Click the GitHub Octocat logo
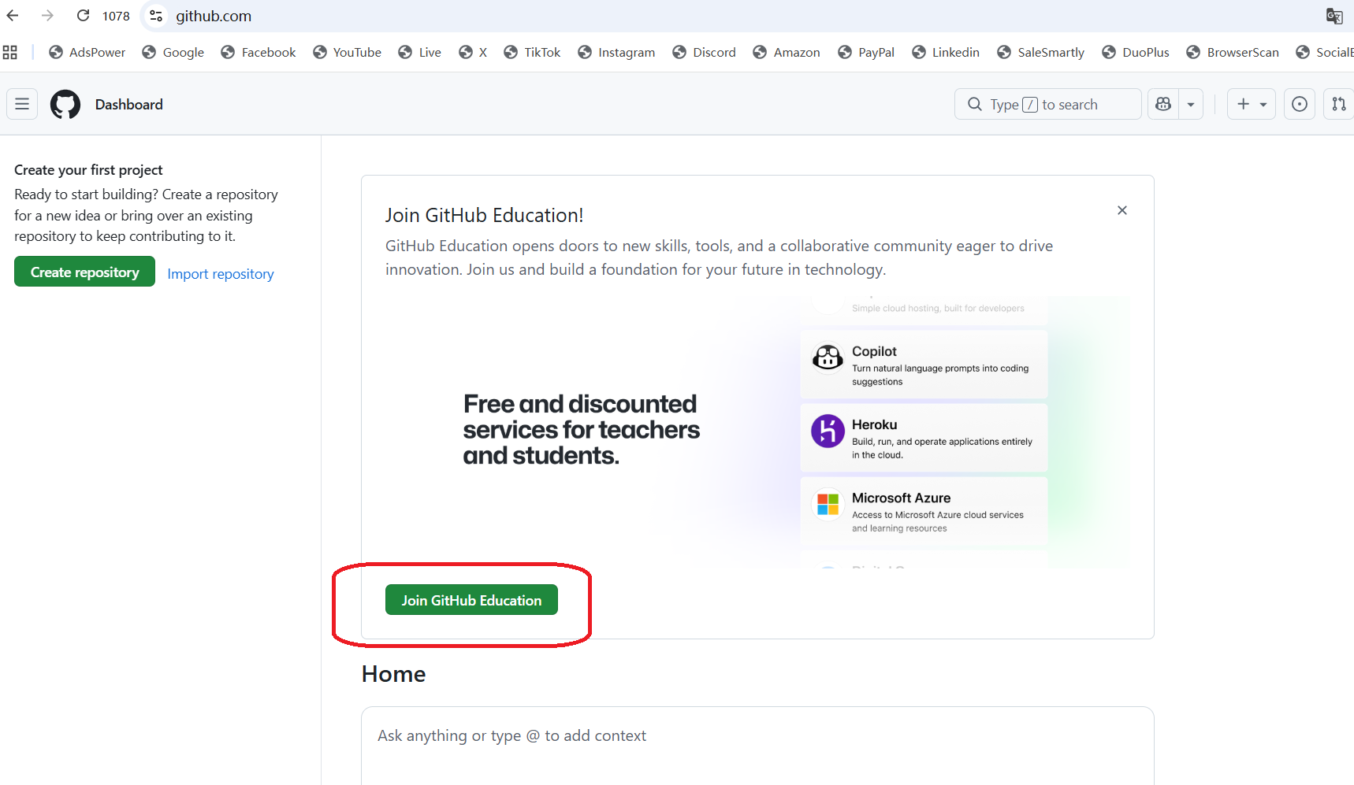1354x785 pixels. (65, 104)
